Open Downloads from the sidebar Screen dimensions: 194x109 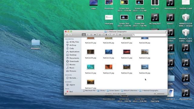coord(72,61)
